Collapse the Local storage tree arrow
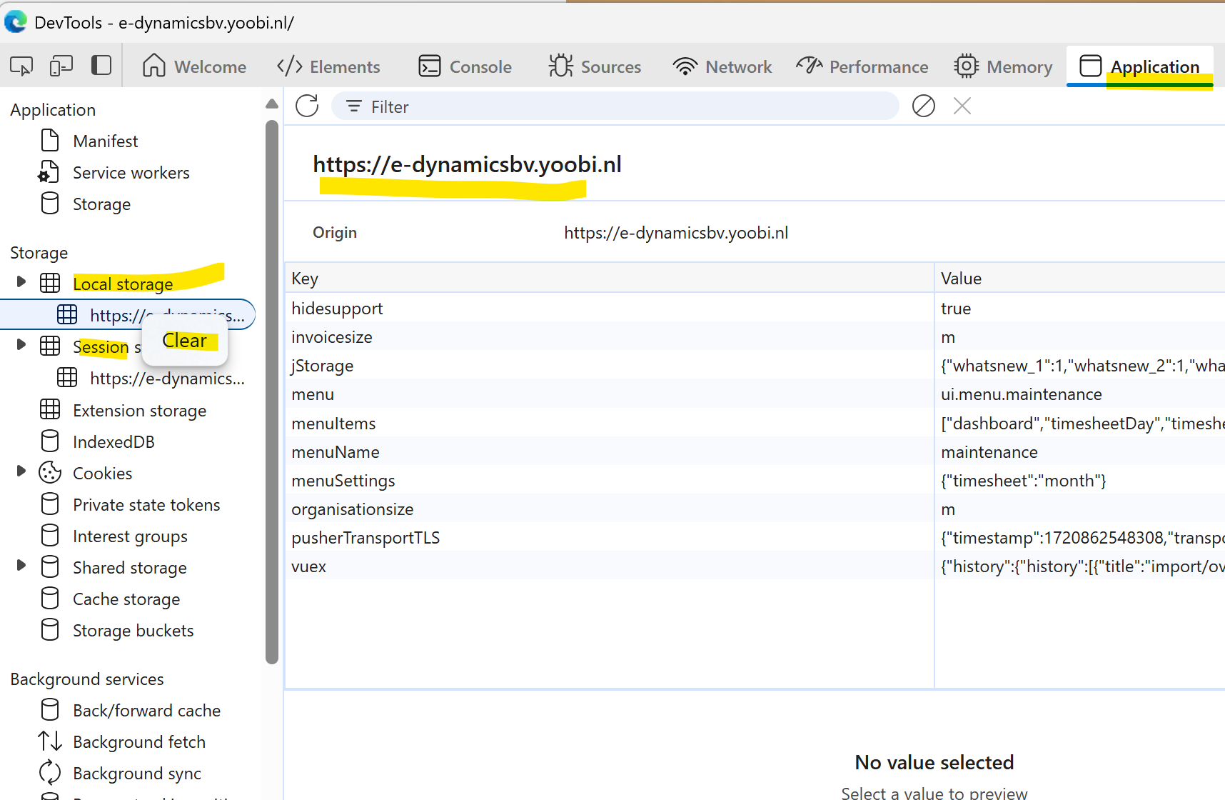 click(x=21, y=281)
